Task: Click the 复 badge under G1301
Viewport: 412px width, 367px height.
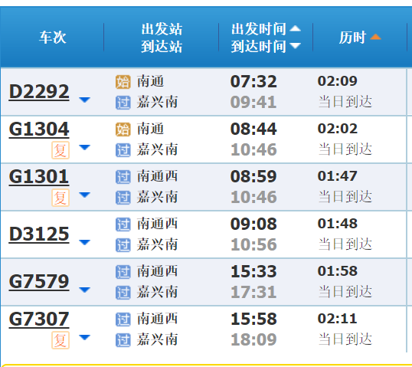Action: point(60,198)
